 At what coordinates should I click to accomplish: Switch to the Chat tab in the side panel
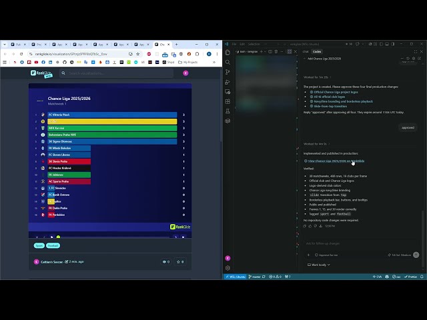[306, 51]
